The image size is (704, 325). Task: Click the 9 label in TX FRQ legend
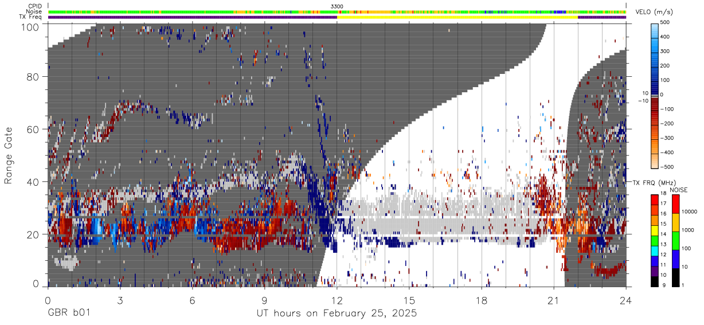pos(664,286)
